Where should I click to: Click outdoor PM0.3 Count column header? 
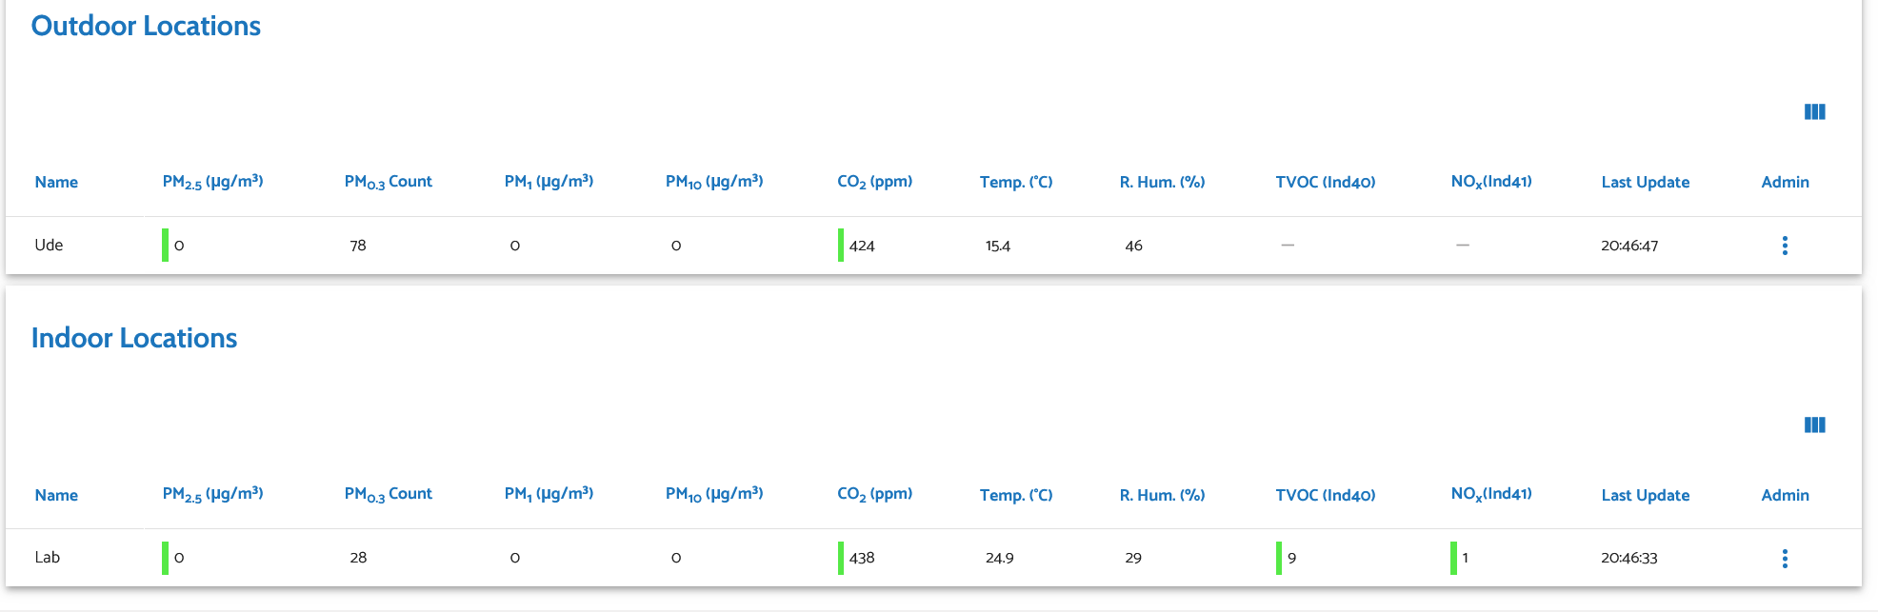(388, 182)
